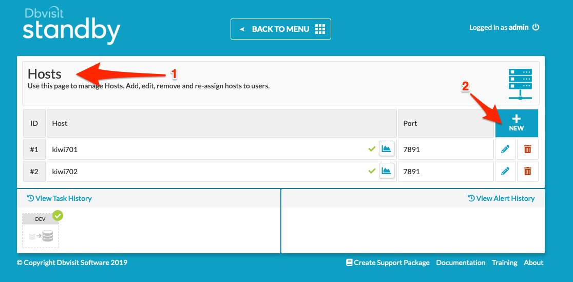This screenshot has width=573, height=282.
Task: Click the hosts server network icon
Action: [521, 84]
